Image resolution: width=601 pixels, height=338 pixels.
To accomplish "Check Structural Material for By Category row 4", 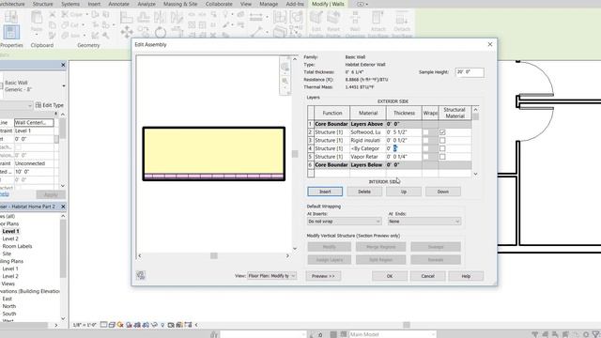I will [442, 148].
